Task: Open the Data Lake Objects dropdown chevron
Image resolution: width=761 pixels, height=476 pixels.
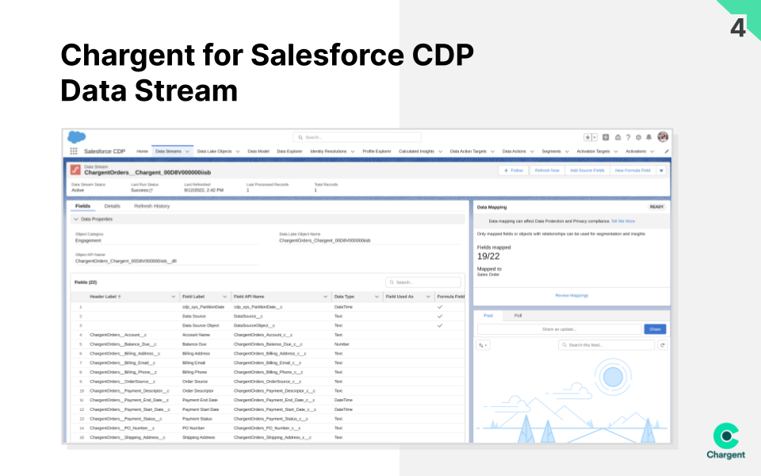Action: (238, 152)
